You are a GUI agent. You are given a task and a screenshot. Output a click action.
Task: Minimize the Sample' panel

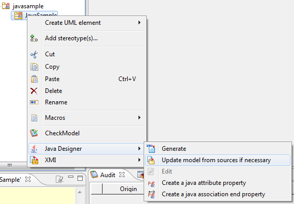click(x=71, y=177)
